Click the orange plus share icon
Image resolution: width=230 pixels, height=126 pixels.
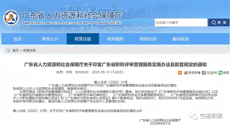point(180,73)
